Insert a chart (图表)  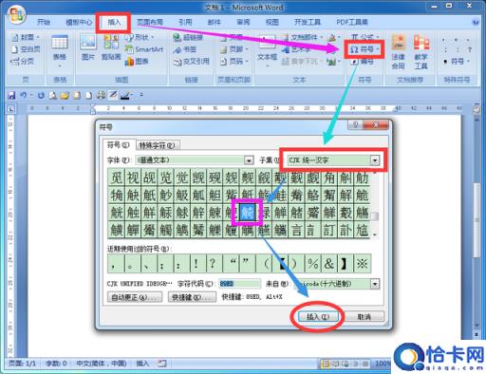click(x=137, y=62)
